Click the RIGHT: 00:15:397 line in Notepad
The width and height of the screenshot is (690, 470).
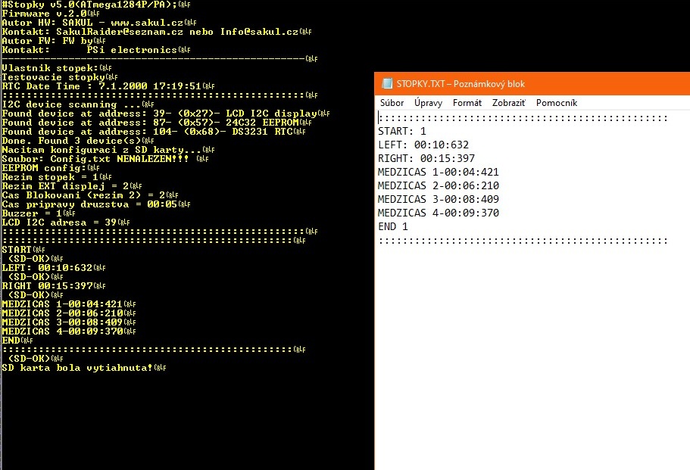[426, 158]
